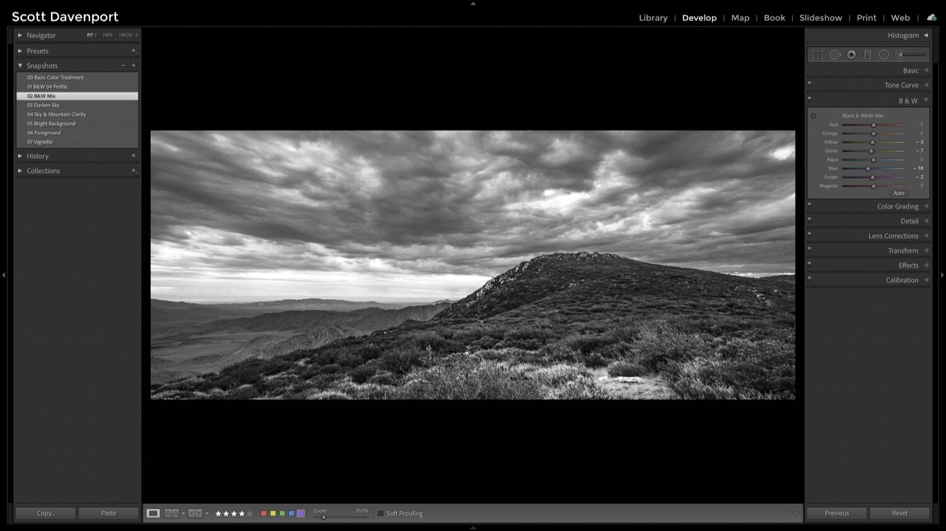Select the Graduated Filter tool icon

pyautogui.click(x=868, y=55)
